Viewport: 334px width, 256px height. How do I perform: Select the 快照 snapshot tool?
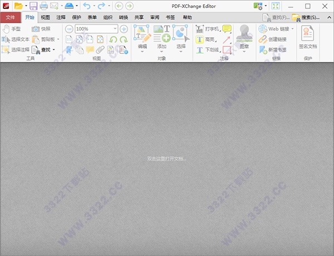coord(41,29)
